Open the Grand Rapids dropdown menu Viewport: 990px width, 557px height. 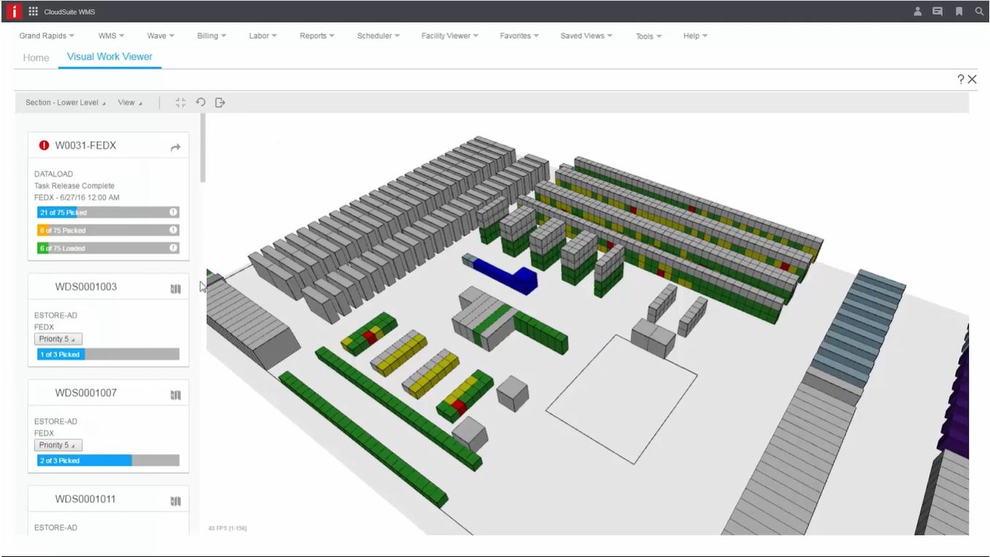point(47,36)
